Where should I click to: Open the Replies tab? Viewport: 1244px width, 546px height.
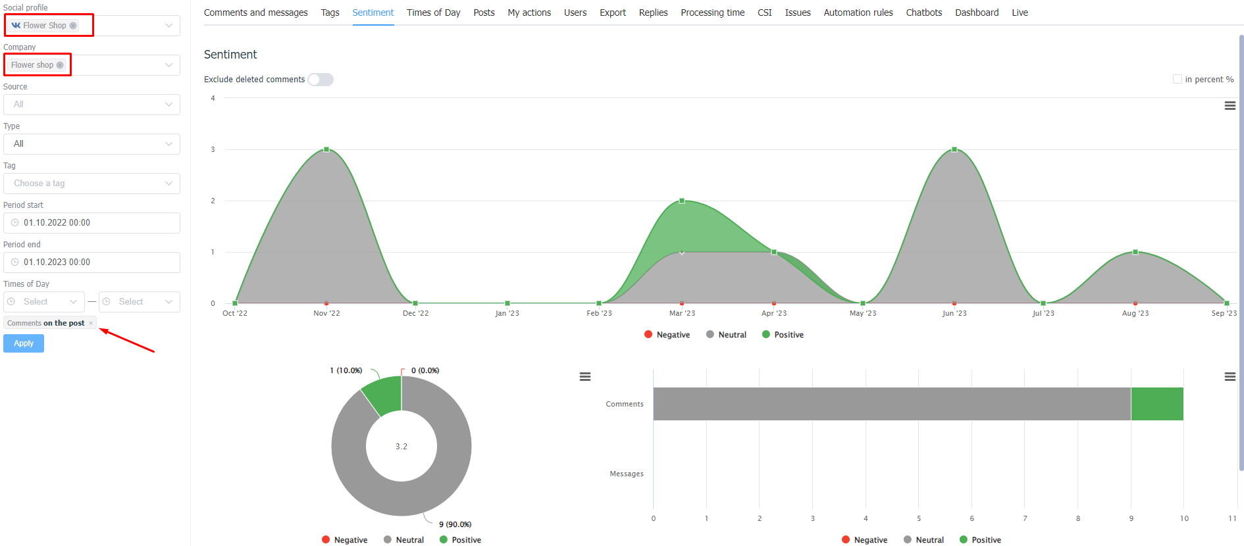(x=653, y=12)
